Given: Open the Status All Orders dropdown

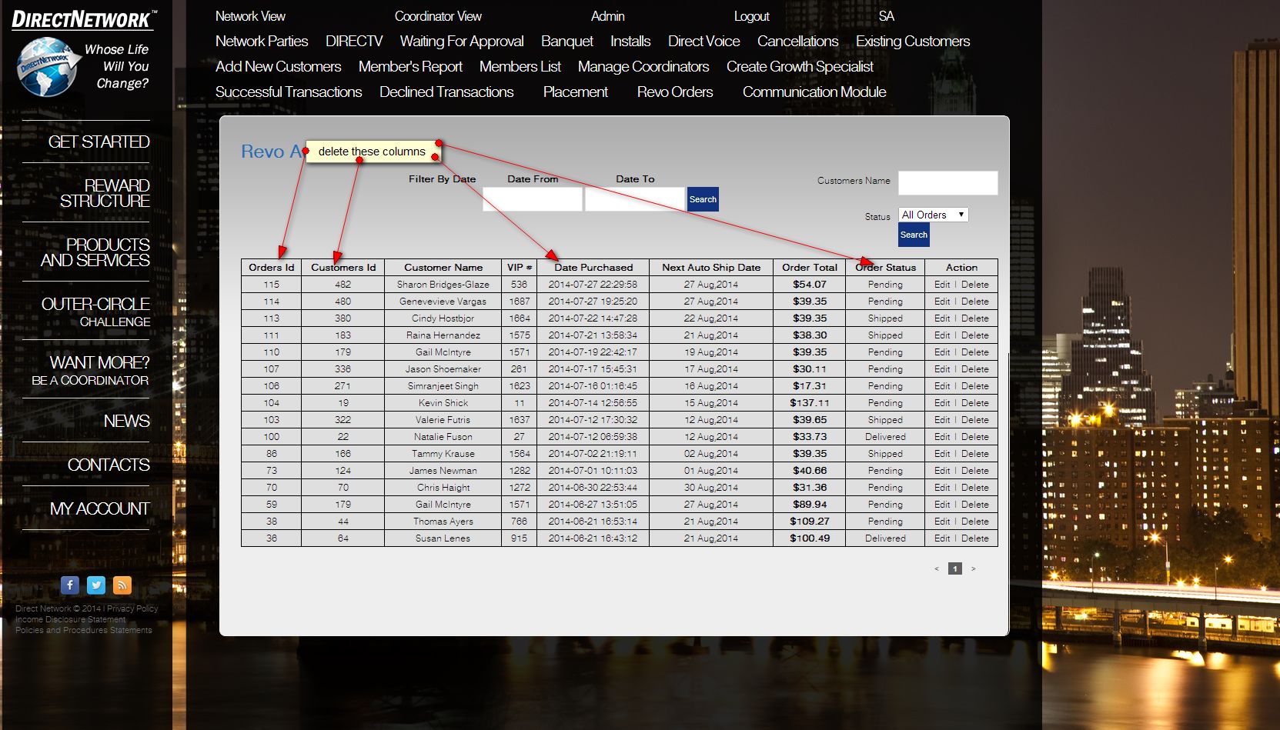Looking at the screenshot, I should pyautogui.click(x=933, y=215).
